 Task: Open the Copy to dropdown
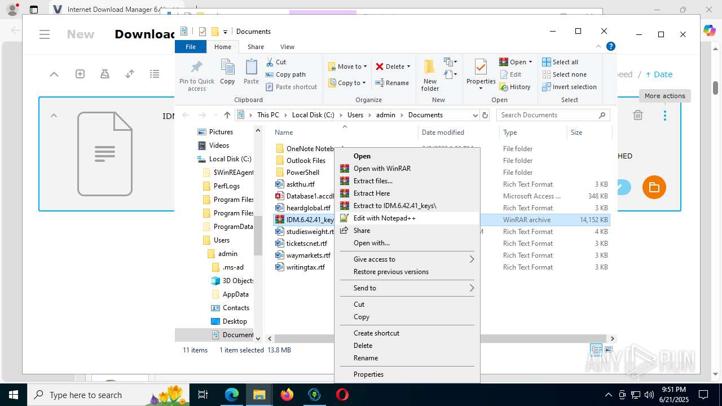tap(347, 83)
